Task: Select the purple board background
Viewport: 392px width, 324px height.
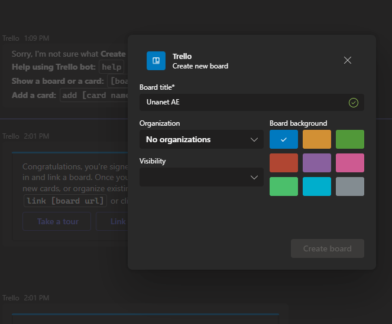Action: click(x=317, y=163)
